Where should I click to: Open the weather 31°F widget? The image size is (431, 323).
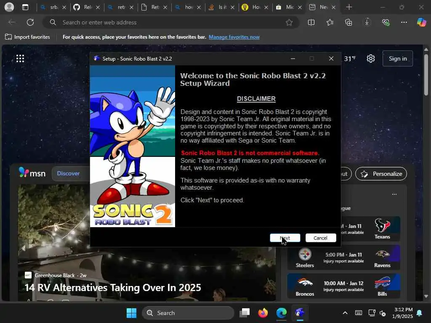pyautogui.click(x=350, y=58)
